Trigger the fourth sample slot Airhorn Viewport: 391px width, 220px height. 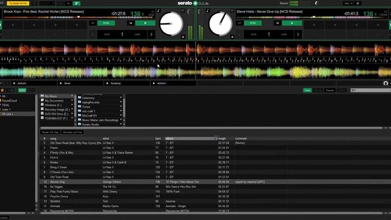[174, 83]
